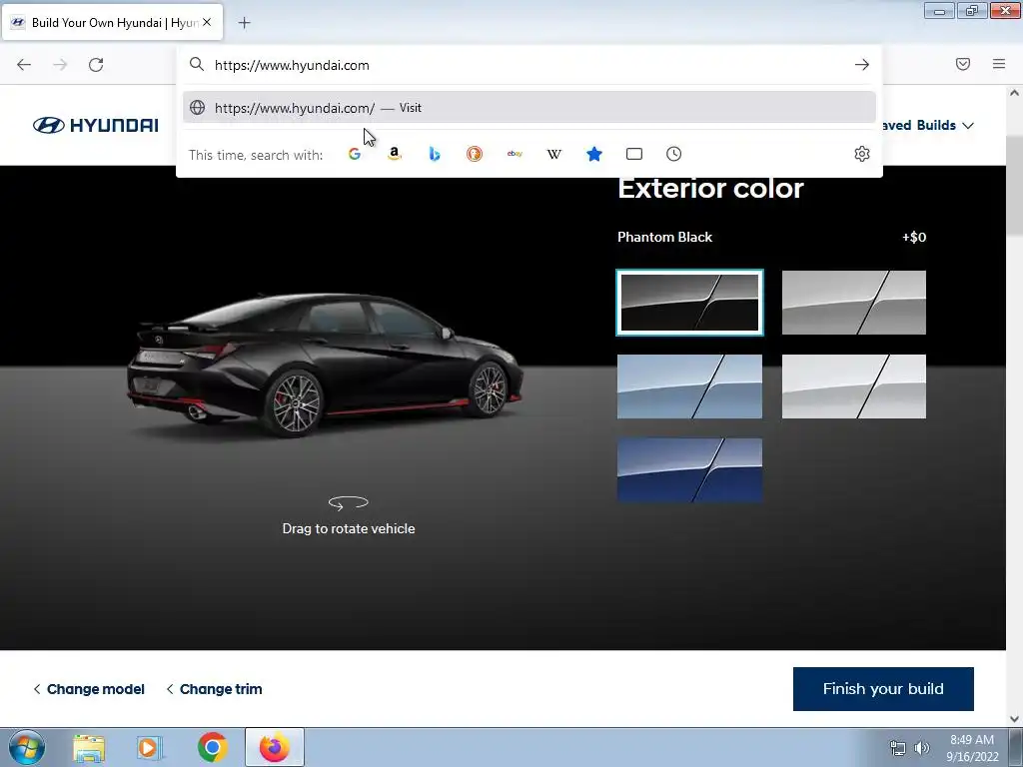The width and height of the screenshot is (1023, 767).
Task: Choose the light blue exterior color swatch
Action: [x=689, y=386]
